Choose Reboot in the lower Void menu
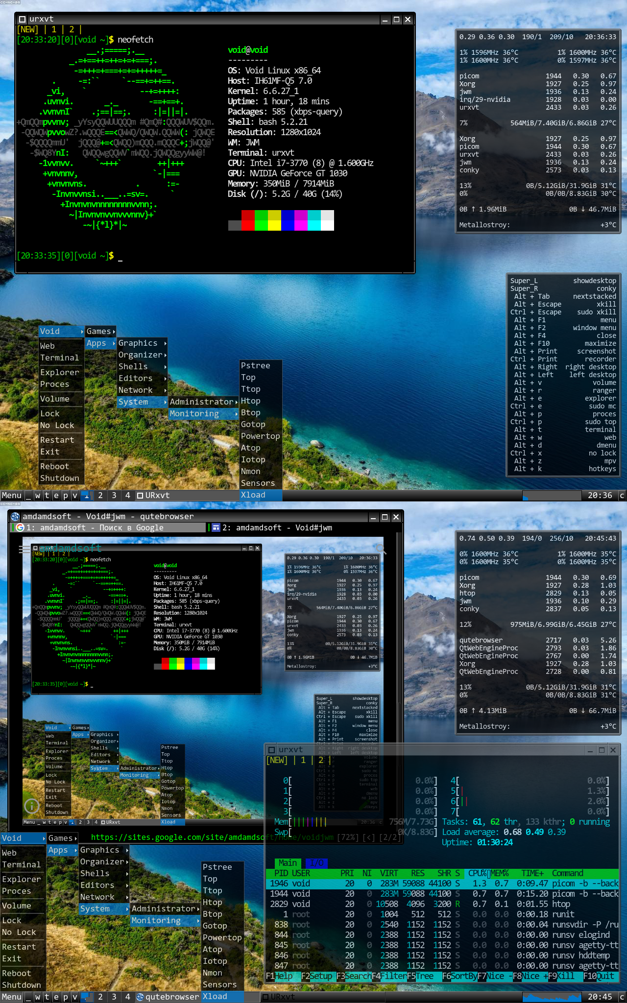The height and width of the screenshot is (1003, 627). (23, 973)
